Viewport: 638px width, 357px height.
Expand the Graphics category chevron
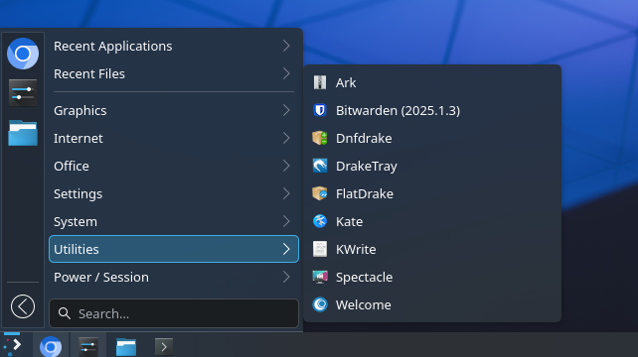point(286,110)
